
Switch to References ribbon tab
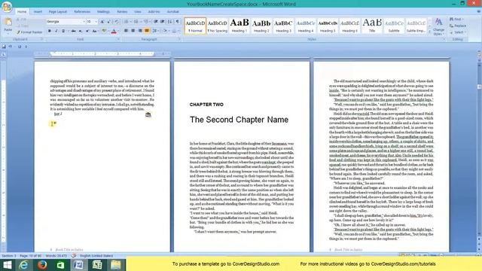(x=82, y=12)
